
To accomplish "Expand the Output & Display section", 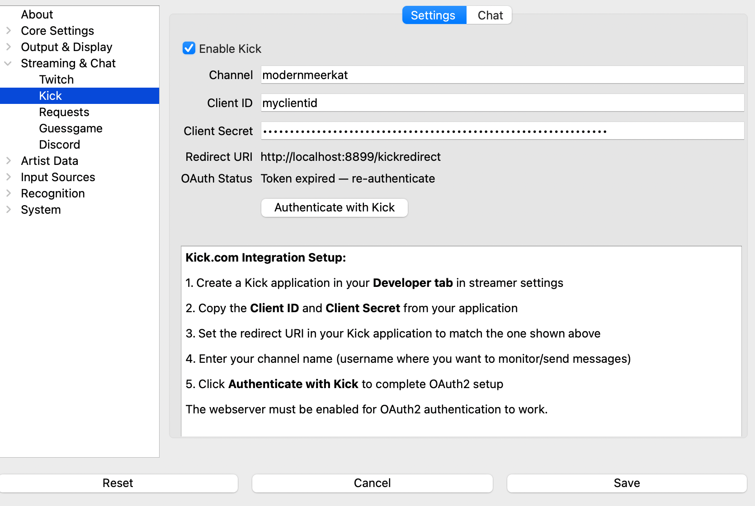I will coord(9,47).
